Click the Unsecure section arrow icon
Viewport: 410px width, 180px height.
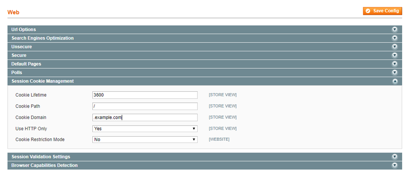pos(395,47)
